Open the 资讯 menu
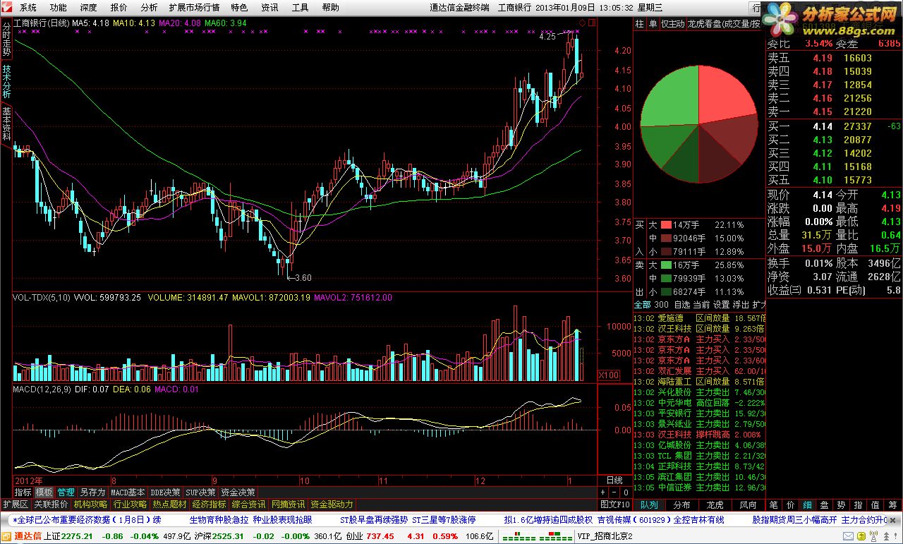This screenshot has height=544, width=903. 269,8
